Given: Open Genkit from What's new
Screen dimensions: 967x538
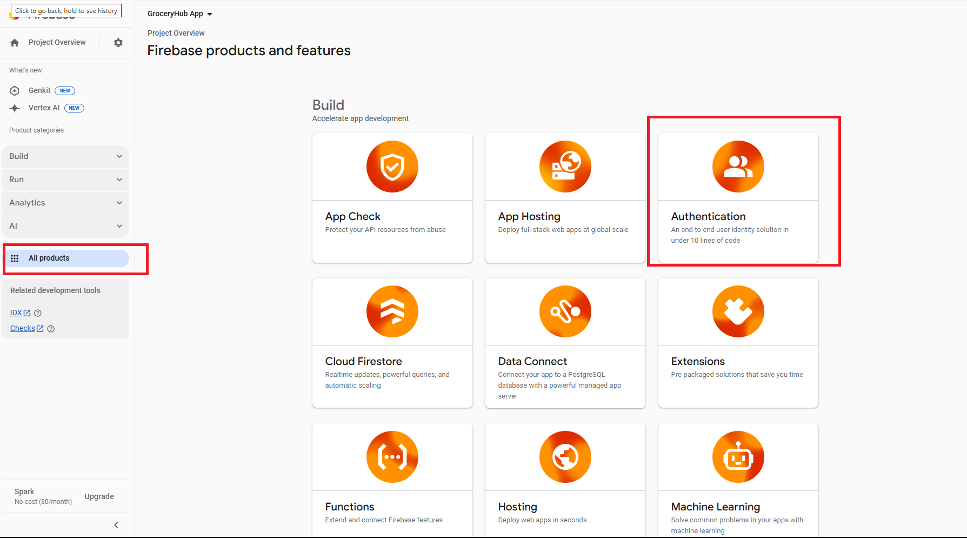Looking at the screenshot, I should coord(39,91).
